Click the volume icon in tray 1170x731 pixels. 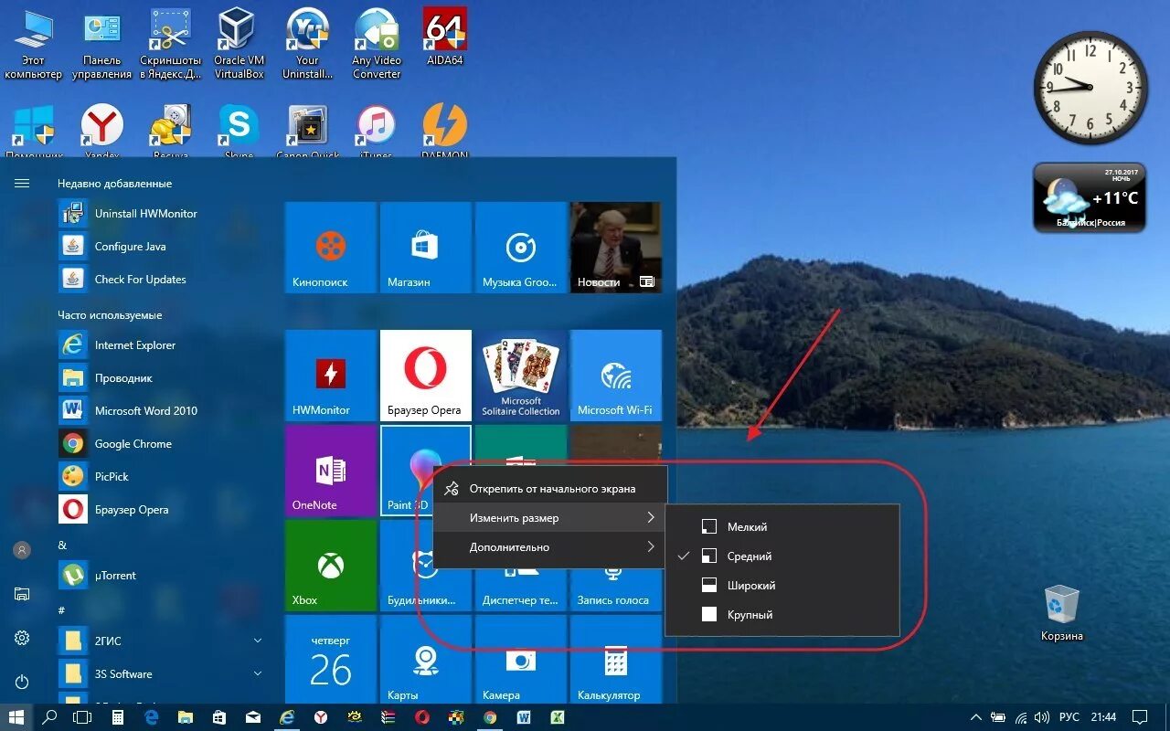click(x=1044, y=717)
